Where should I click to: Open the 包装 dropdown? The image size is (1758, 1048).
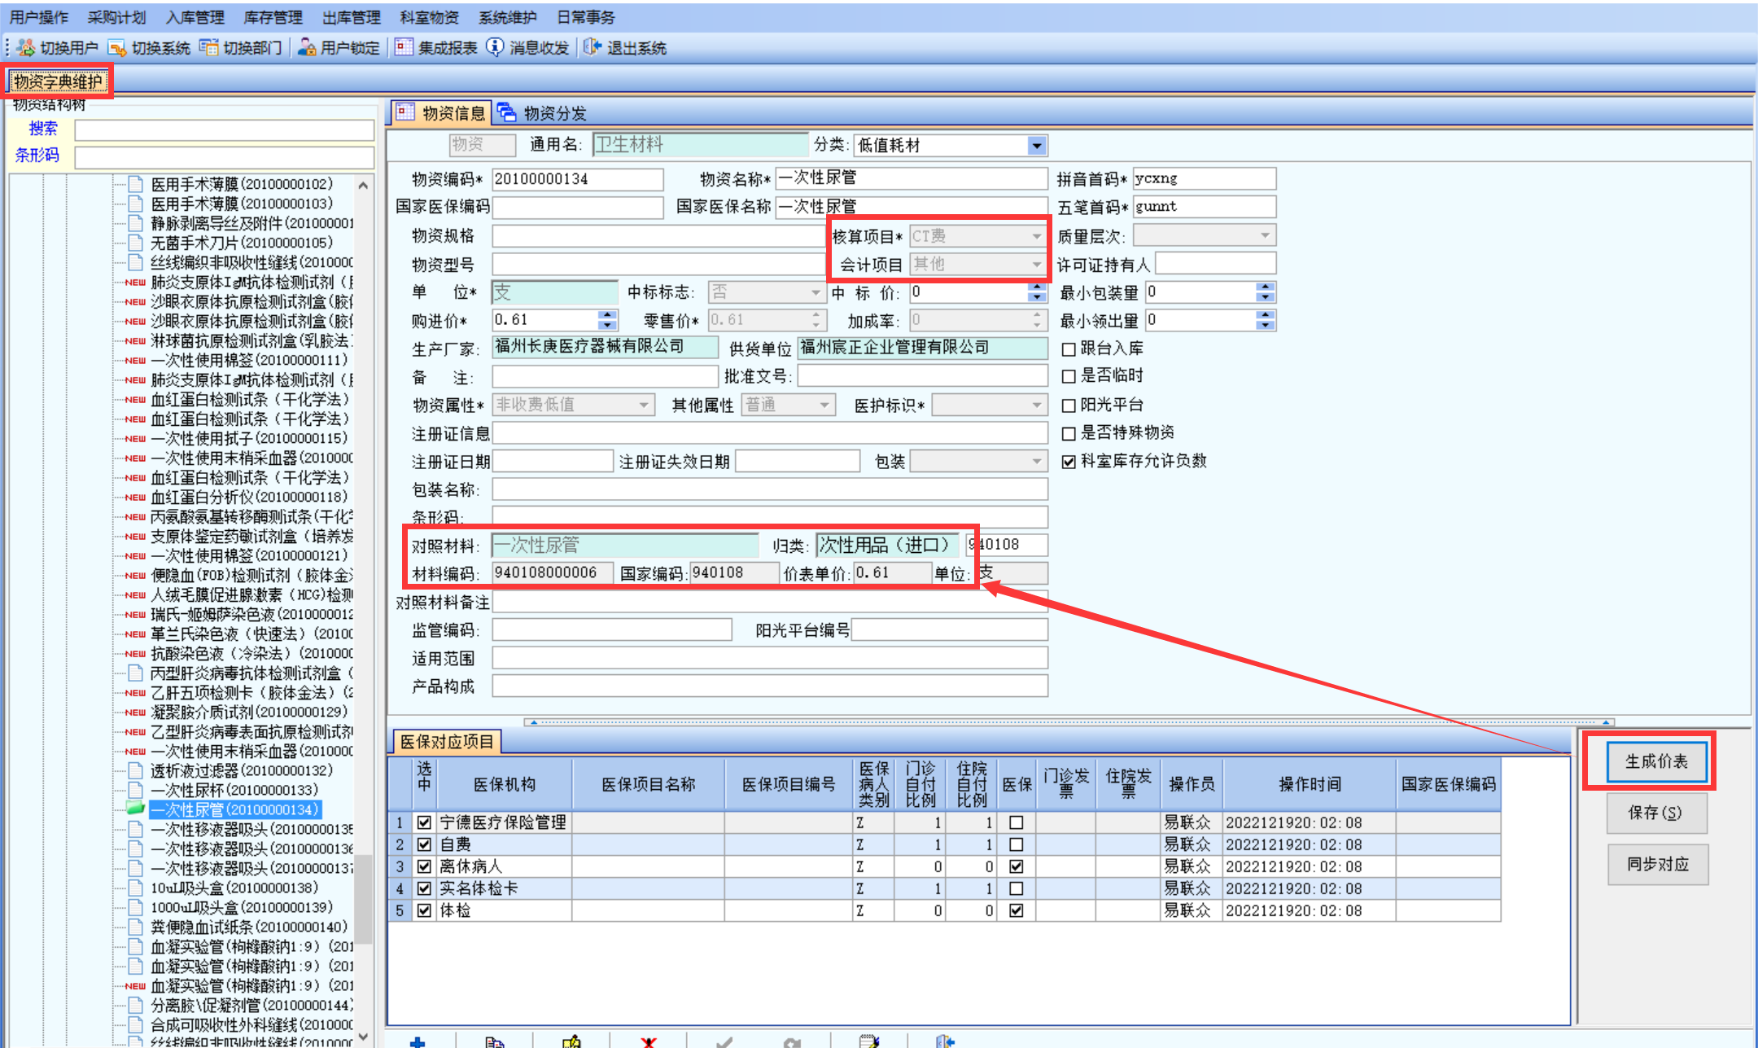[x=1036, y=462]
